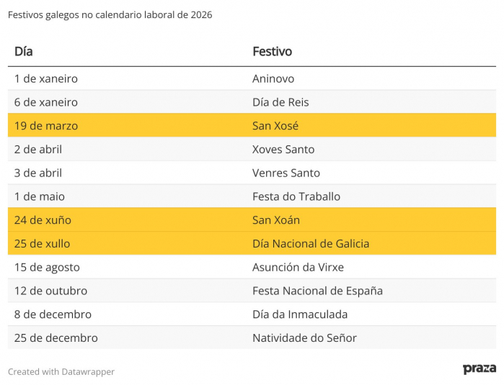Click the 1 de xaneiro cell
Viewport: 504px width, 385px height.
click(x=46, y=78)
